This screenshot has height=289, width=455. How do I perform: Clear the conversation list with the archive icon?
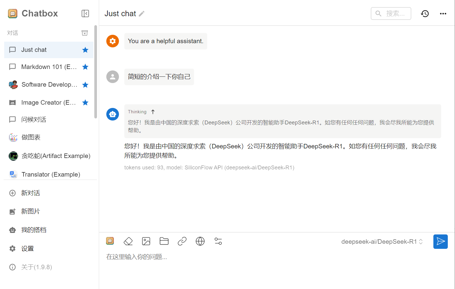(x=85, y=33)
